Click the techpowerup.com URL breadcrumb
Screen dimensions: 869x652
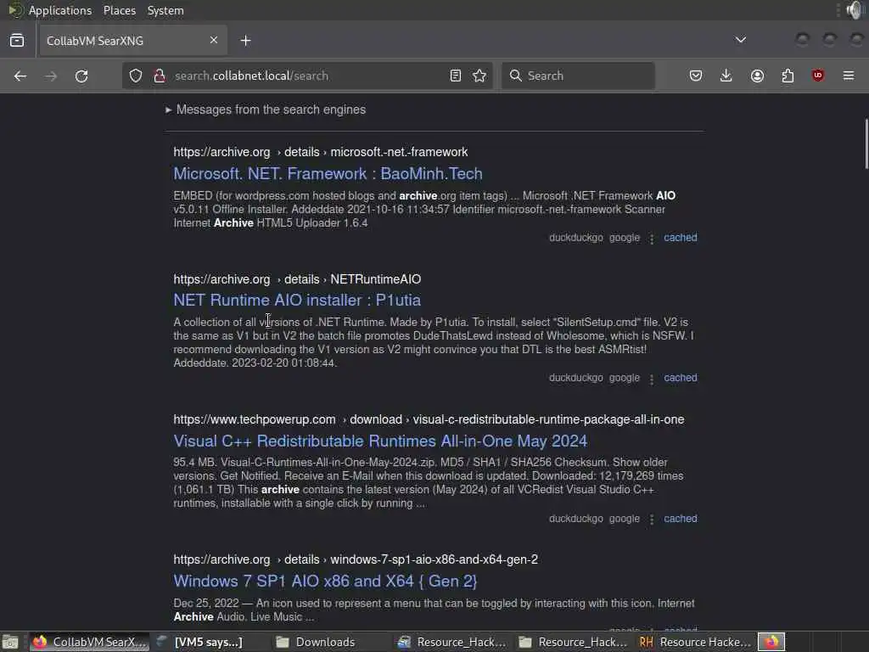pos(429,419)
